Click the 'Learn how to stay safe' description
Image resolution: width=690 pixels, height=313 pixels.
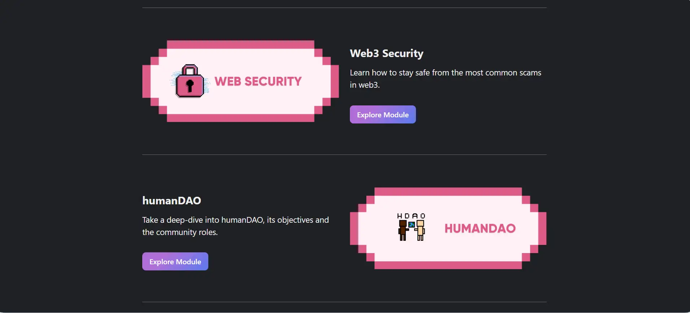tap(445, 73)
